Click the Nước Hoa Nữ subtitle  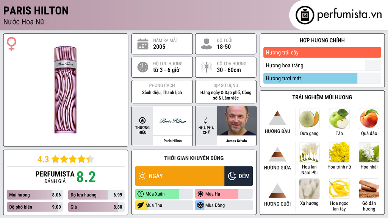[x=24, y=22]
